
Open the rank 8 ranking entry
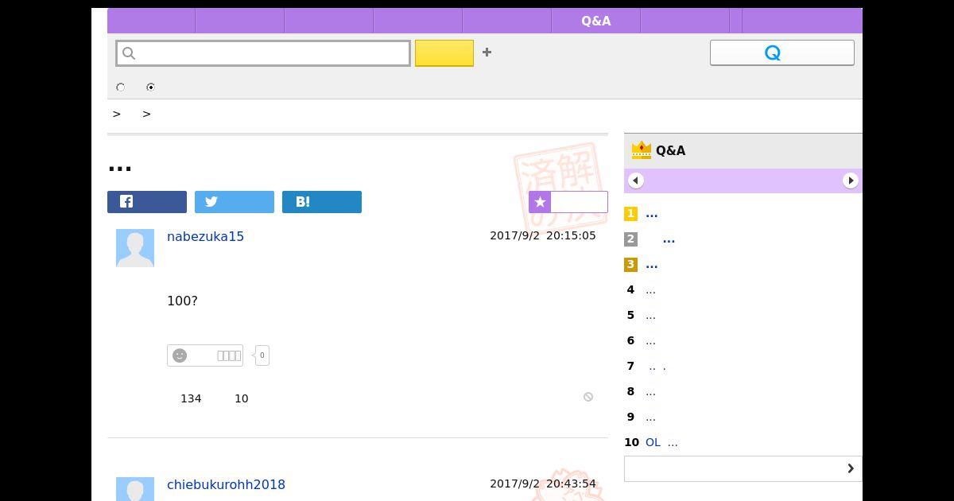tap(650, 392)
